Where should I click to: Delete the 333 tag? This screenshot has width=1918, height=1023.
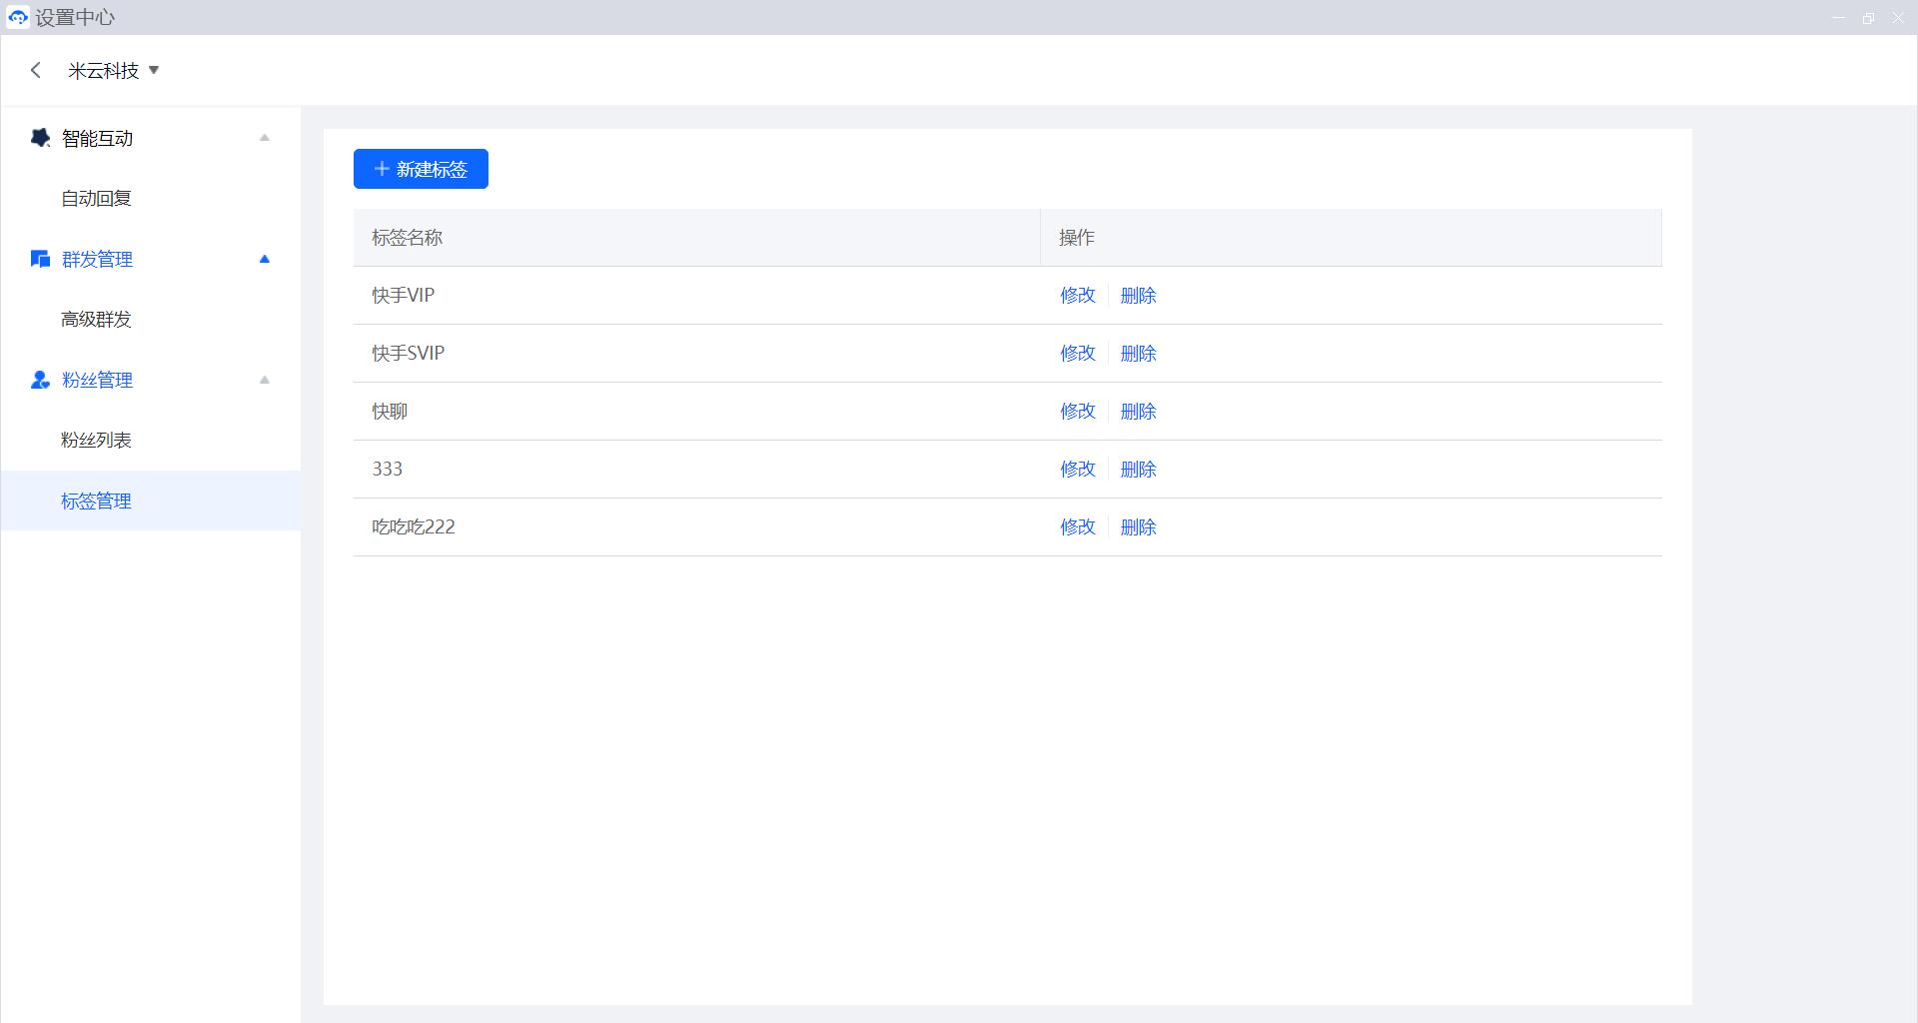coord(1138,469)
